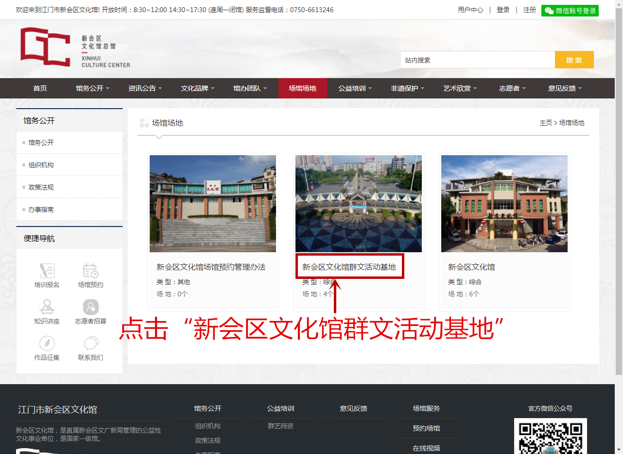Image resolution: width=623 pixels, height=454 pixels.
Task: Click 场馆场地 in breadcrumb
Action: pos(571,123)
